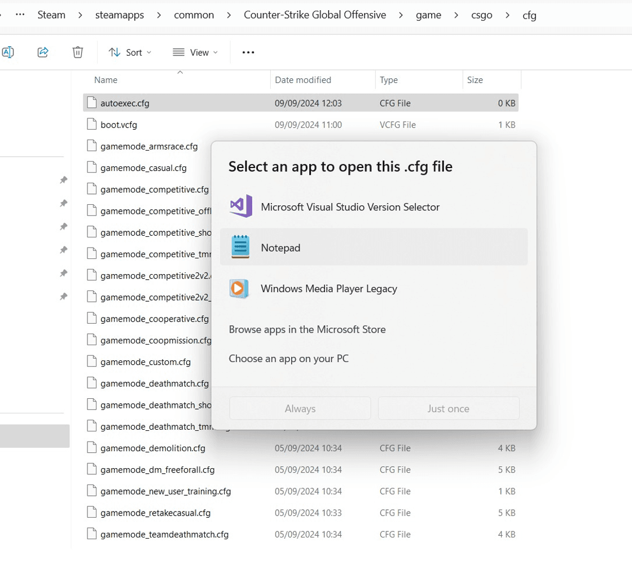Choose the Notepad app icon
The image size is (632, 564).
point(240,248)
